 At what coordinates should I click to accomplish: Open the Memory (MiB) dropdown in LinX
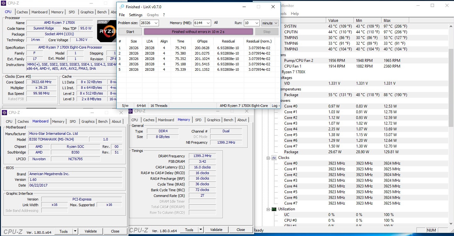point(208,23)
